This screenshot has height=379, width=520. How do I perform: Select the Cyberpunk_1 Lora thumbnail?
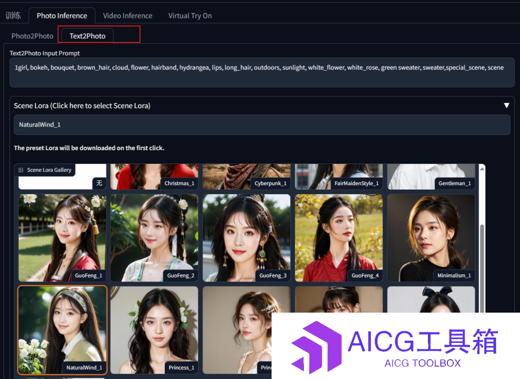coord(247,177)
